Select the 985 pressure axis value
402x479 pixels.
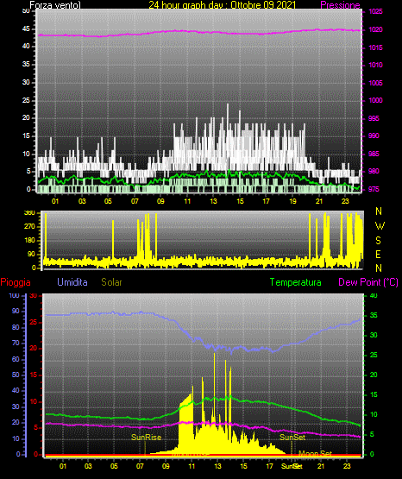374,154
